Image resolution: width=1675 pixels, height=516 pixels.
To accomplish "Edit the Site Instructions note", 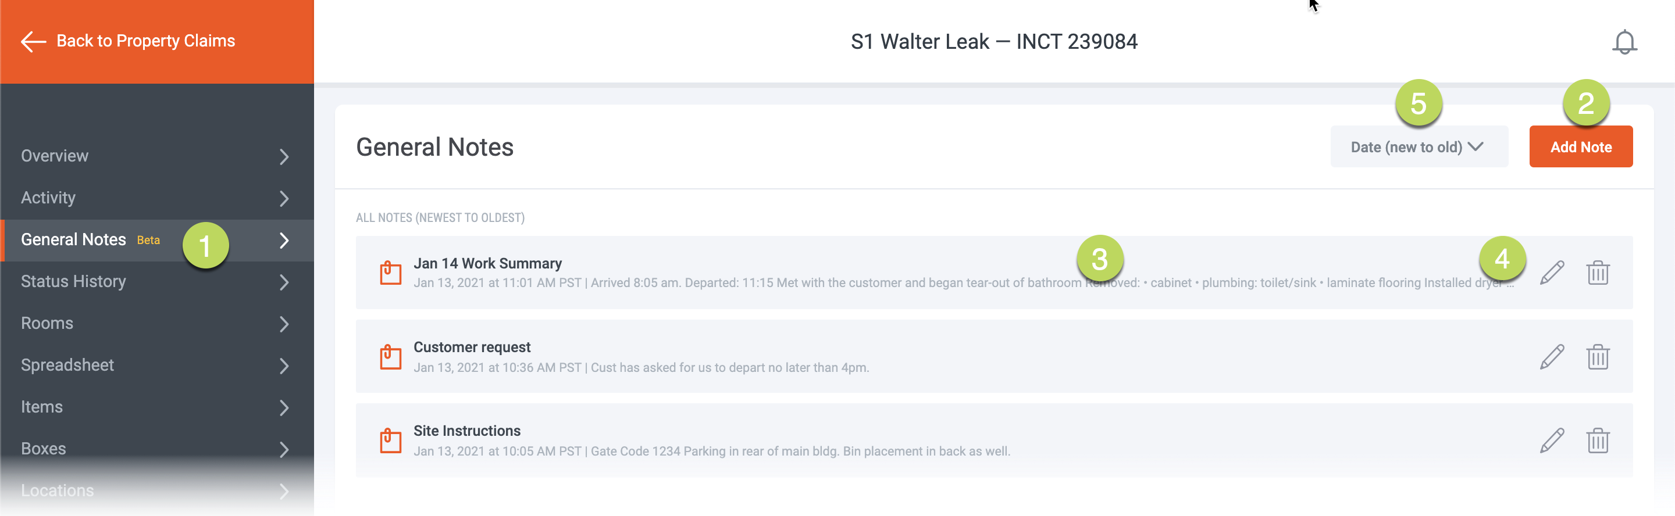I will click(x=1552, y=440).
